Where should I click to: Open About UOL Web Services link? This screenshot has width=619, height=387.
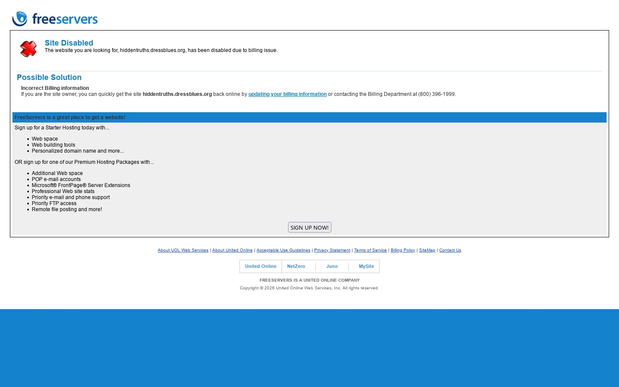point(183,250)
